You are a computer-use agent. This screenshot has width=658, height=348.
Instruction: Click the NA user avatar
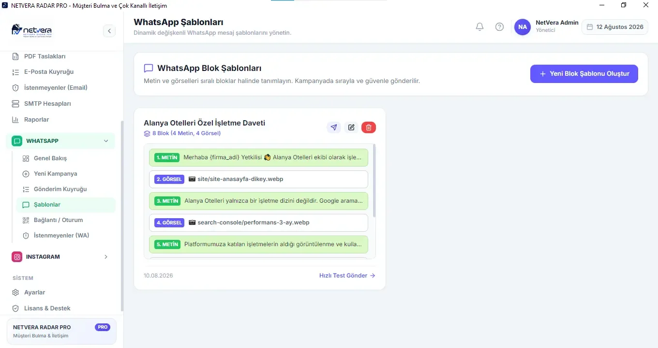[x=523, y=27]
